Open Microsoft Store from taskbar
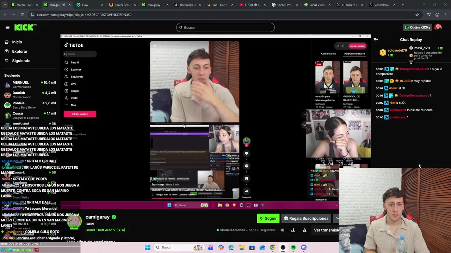 pyautogui.click(x=252, y=247)
